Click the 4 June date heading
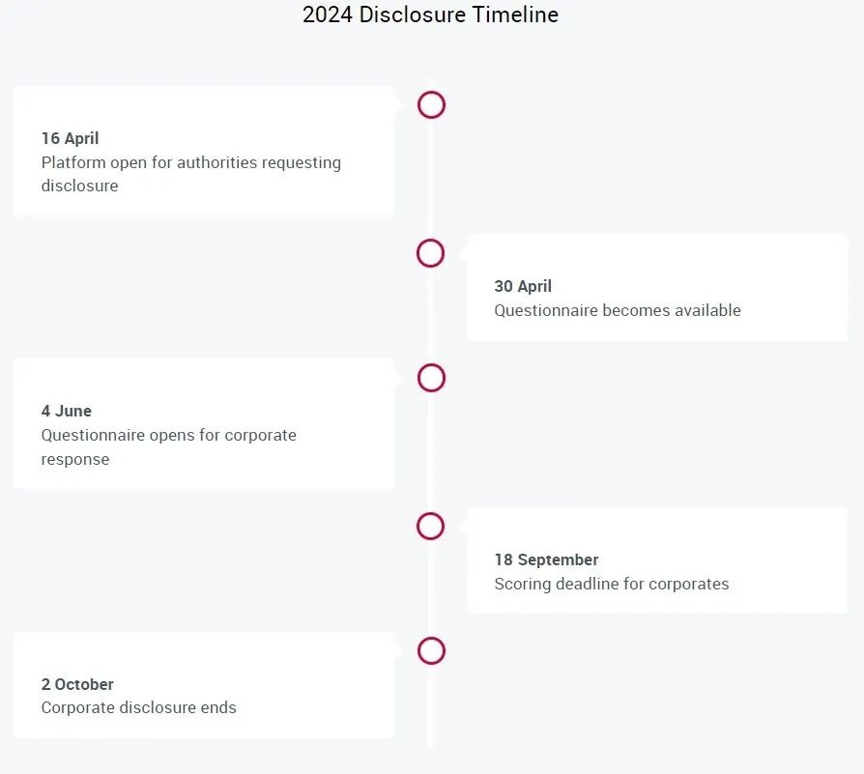Viewport: 864px width, 774px height. tap(66, 411)
